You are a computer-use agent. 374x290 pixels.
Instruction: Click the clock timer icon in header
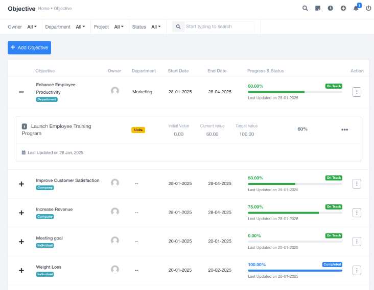[331, 8]
